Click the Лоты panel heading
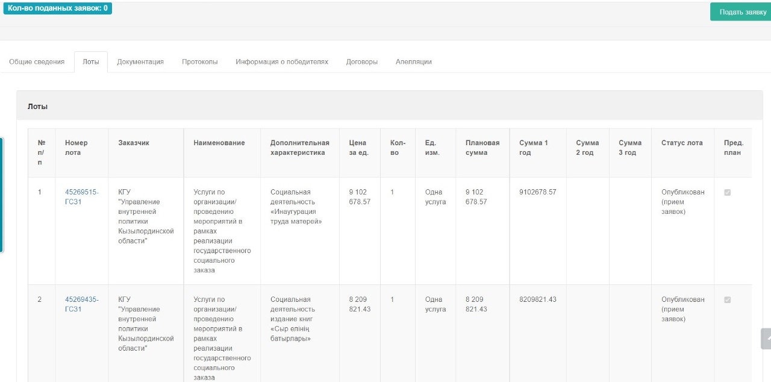 (37, 107)
